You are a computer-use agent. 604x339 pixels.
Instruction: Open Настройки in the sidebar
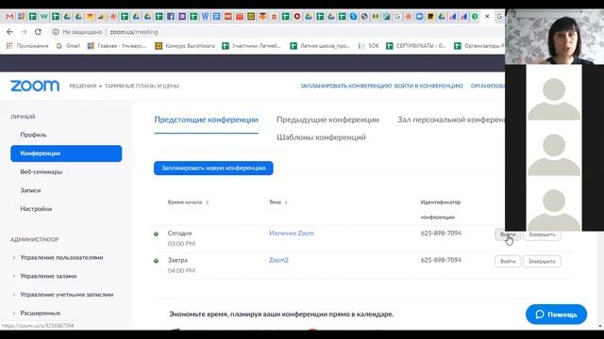point(36,209)
